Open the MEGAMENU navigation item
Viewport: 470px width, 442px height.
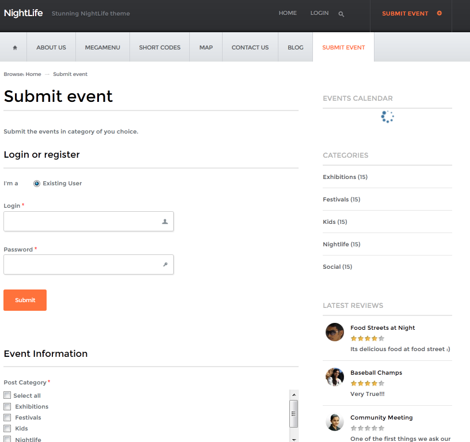pyautogui.click(x=102, y=47)
